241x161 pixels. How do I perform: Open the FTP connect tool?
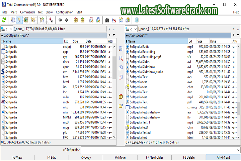pos(90,20)
